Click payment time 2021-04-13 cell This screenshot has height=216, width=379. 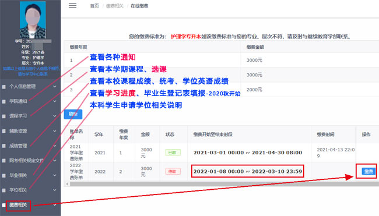pyautogui.click(x=335, y=153)
